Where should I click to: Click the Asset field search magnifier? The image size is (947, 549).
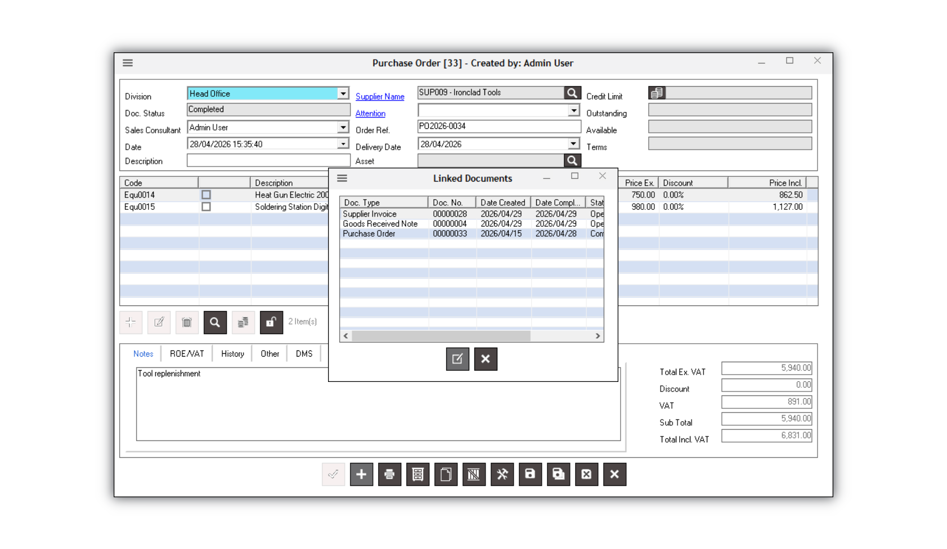572,161
